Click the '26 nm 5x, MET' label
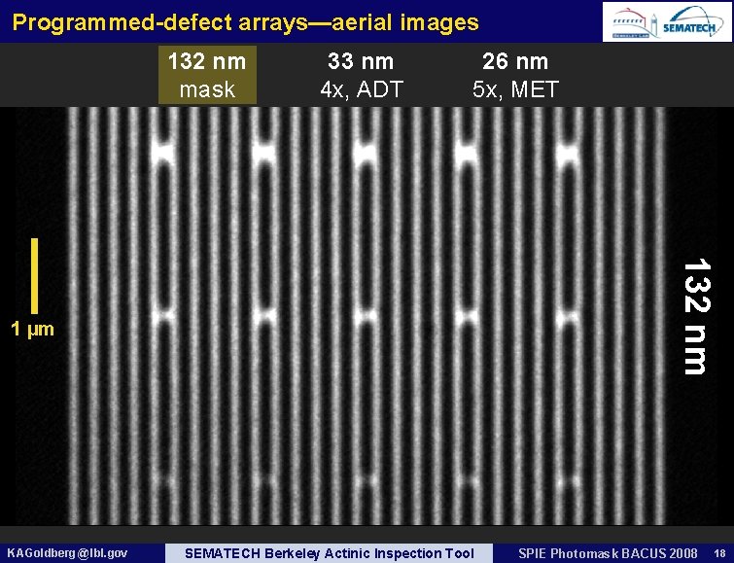This screenshot has width=734, height=563. pos(515,75)
